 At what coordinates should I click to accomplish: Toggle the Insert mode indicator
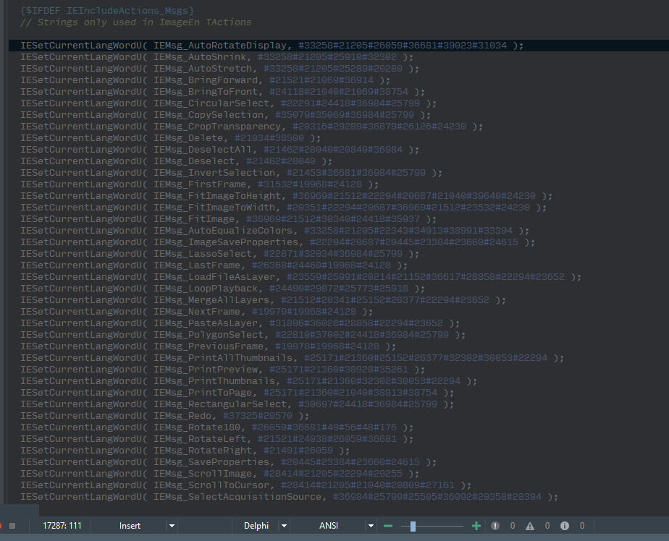pos(130,526)
